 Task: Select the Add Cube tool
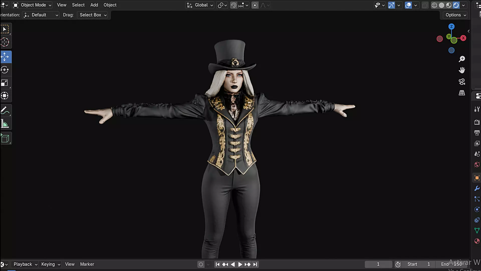click(x=5, y=139)
